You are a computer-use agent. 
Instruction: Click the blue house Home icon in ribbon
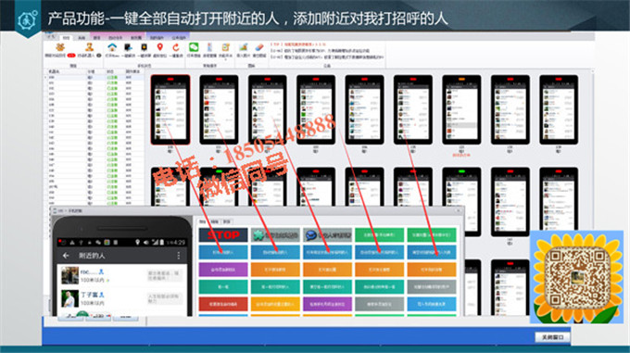(x=112, y=48)
